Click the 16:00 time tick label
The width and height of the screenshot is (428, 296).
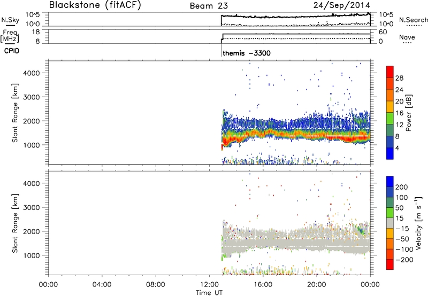[x=263, y=285]
